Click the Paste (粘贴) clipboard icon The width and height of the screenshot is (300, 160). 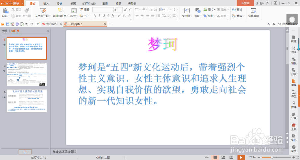pos(6,11)
